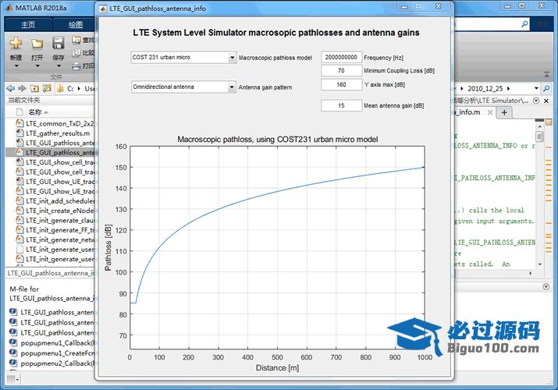Edit the Frequency [Hz] field
The width and height of the screenshot is (558, 390).
pos(341,57)
